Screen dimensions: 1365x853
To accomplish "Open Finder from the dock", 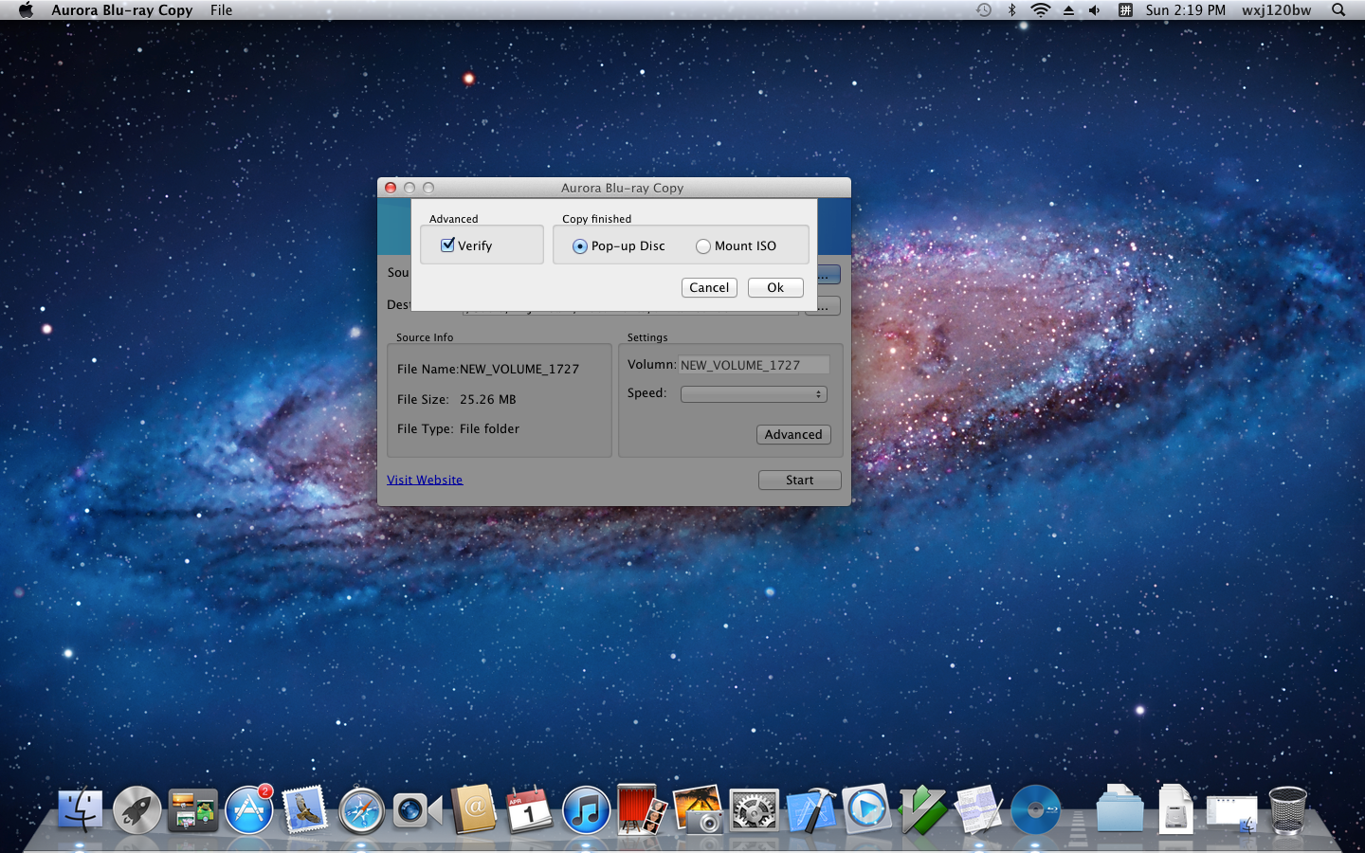I will 81,810.
